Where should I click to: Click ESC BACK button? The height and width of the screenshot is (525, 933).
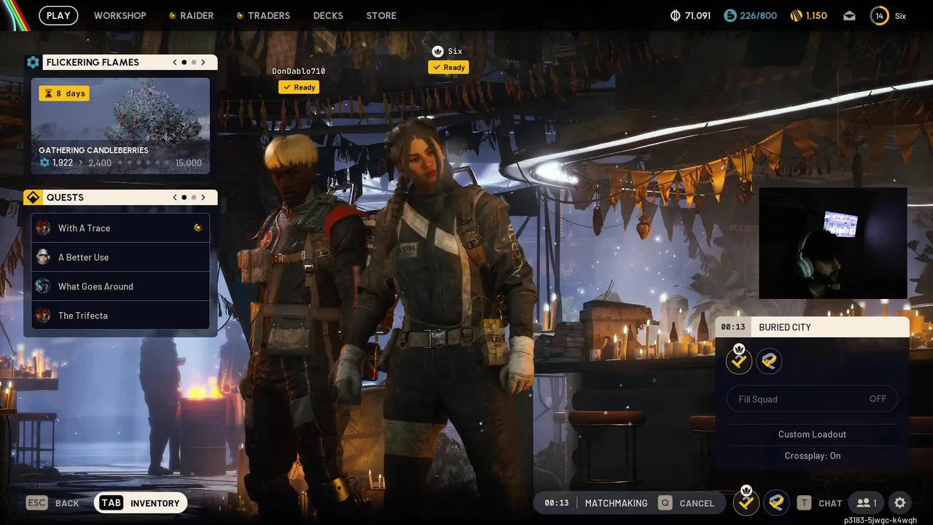click(52, 502)
